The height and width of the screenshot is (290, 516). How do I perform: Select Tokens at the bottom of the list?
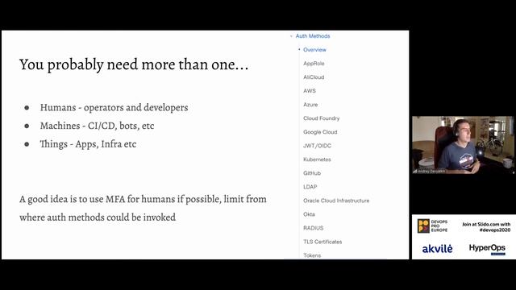(312, 255)
